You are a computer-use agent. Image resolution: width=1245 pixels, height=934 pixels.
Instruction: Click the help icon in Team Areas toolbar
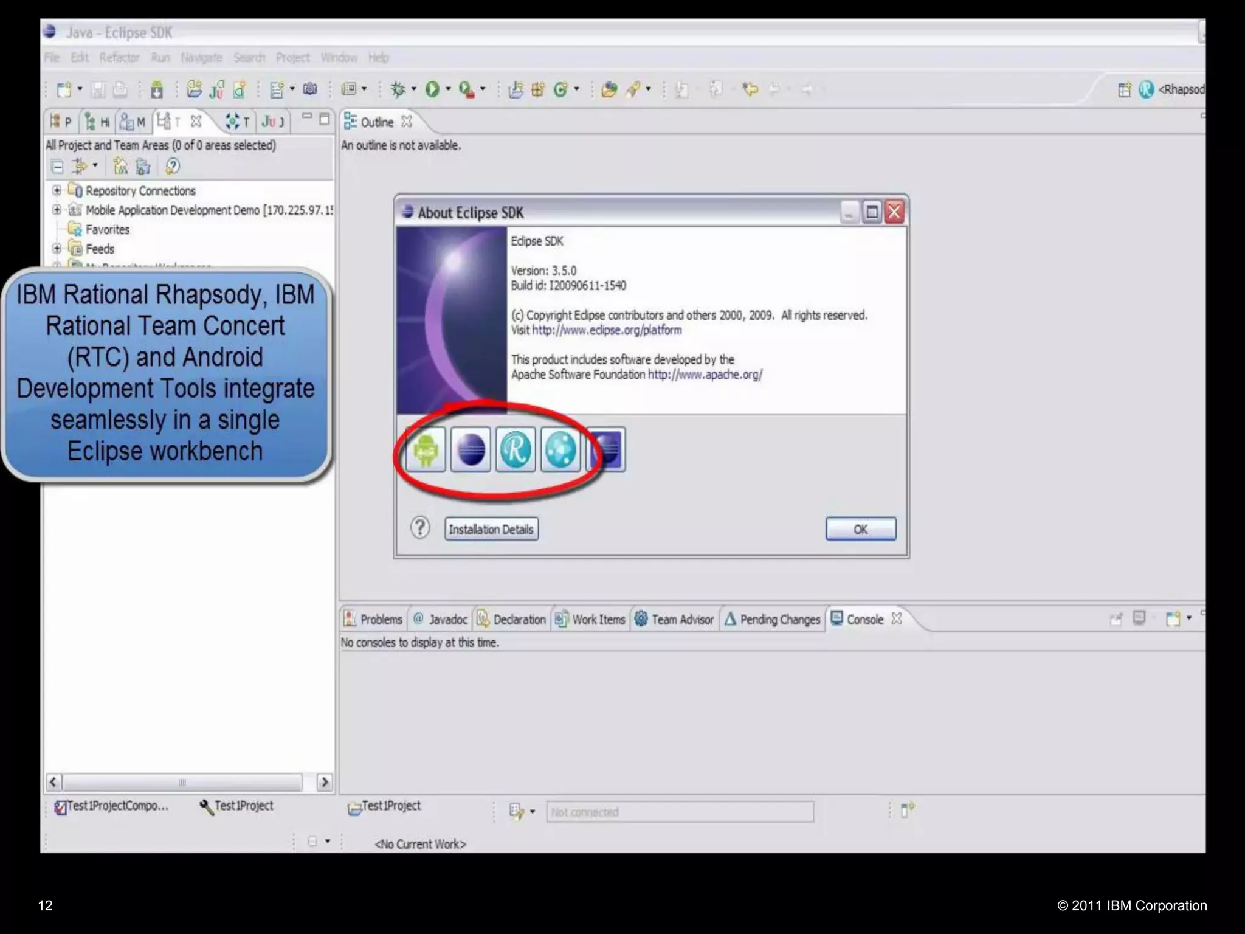point(173,166)
